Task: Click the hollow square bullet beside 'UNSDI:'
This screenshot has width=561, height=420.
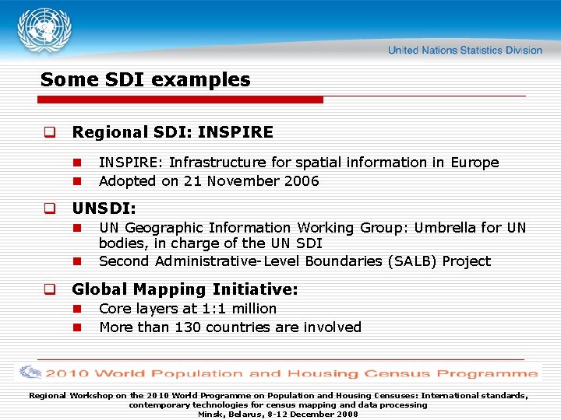Action: (50, 208)
